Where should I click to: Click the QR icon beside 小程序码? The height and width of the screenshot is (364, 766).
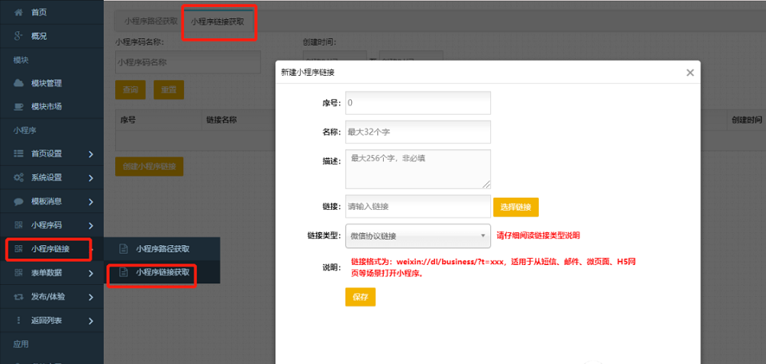point(18,225)
